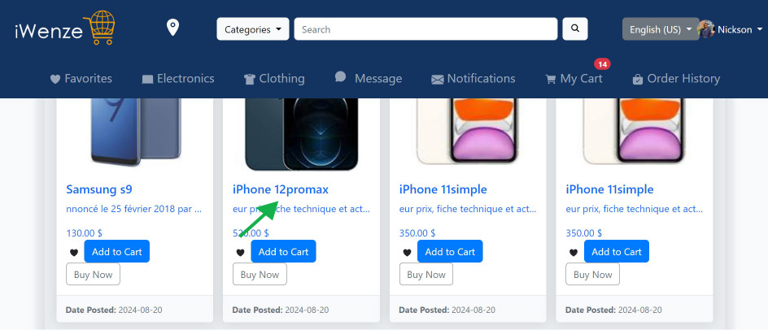Open the English (US) language dropdown

(661, 29)
